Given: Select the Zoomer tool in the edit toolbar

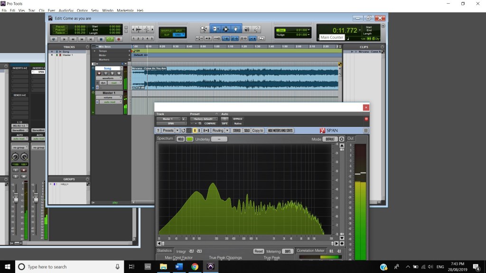Looking at the screenshot, I should (x=204, y=29).
